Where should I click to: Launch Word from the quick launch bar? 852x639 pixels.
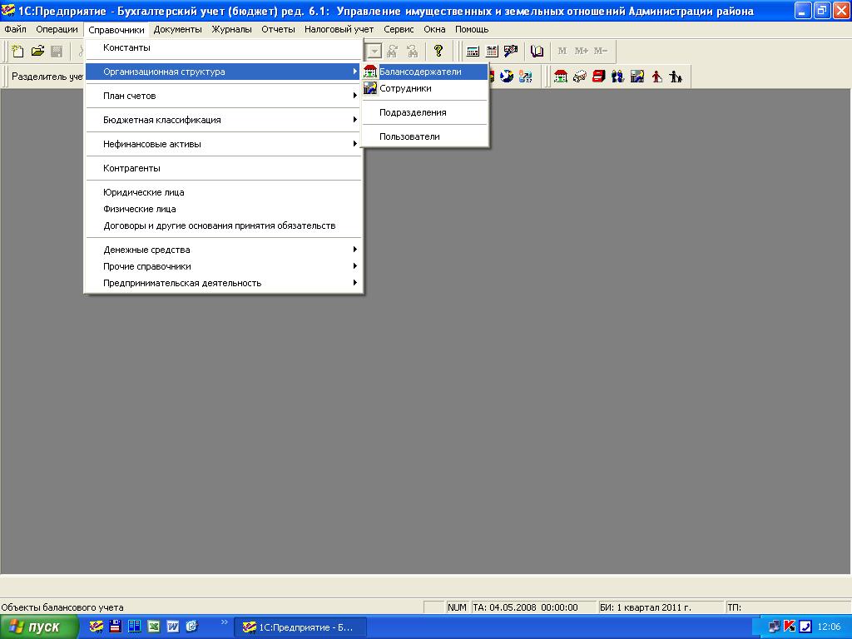tap(173, 627)
